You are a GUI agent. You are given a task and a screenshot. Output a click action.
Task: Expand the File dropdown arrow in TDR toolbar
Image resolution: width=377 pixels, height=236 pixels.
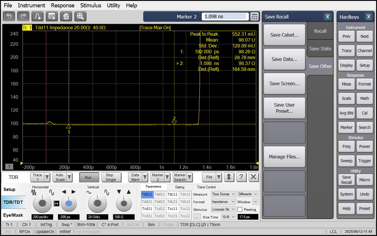click(219, 177)
